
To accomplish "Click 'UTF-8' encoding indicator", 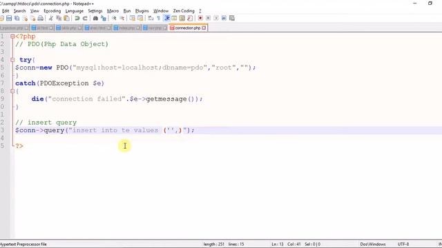I will (x=403, y=245).
